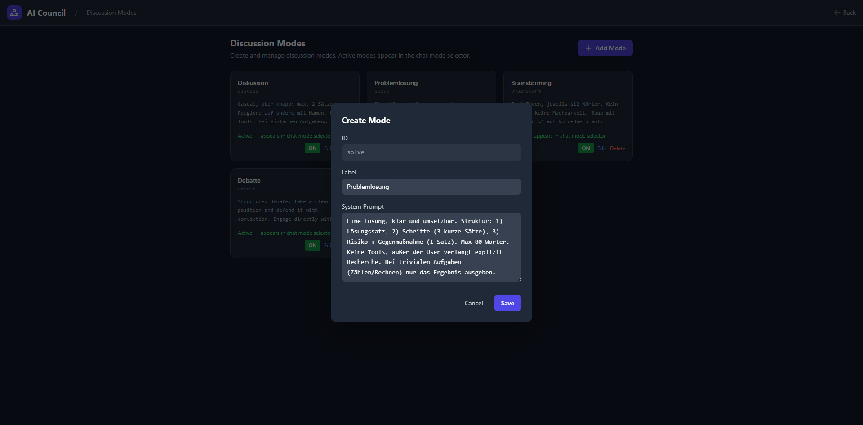
Task: Go to AI Council home title
Action: click(46, 13)
